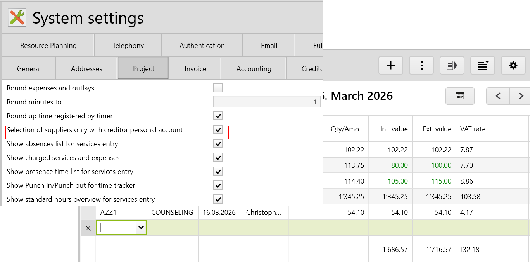Viewport: 530px width, 262px height.
Task: Open the gear settings button
Action: point(513,66)
